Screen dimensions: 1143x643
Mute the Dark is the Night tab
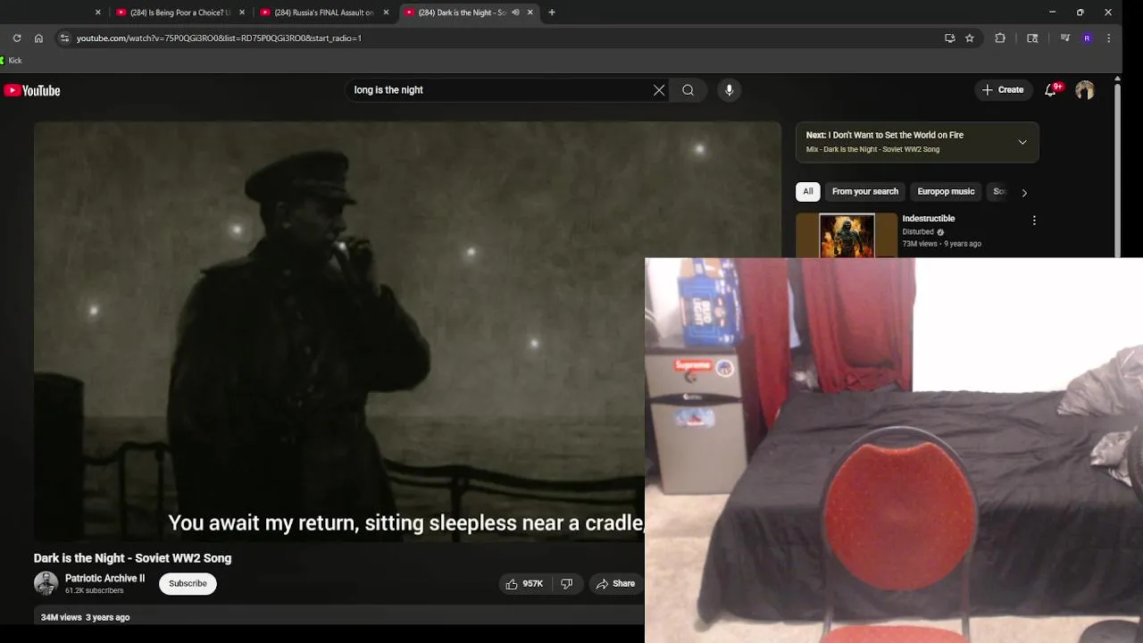point(515,13)
